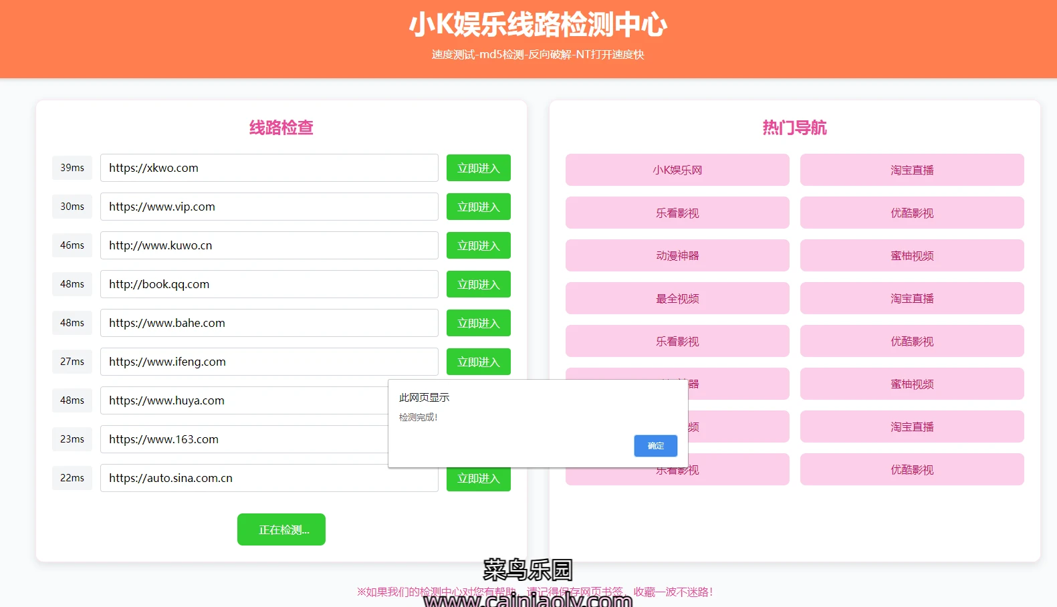Image resolution: width=1057 pixels, height=607 pixels.
Task: Click the 确定 button in the alert dialog
Action: pyautogui.click(x=655, y=446)
